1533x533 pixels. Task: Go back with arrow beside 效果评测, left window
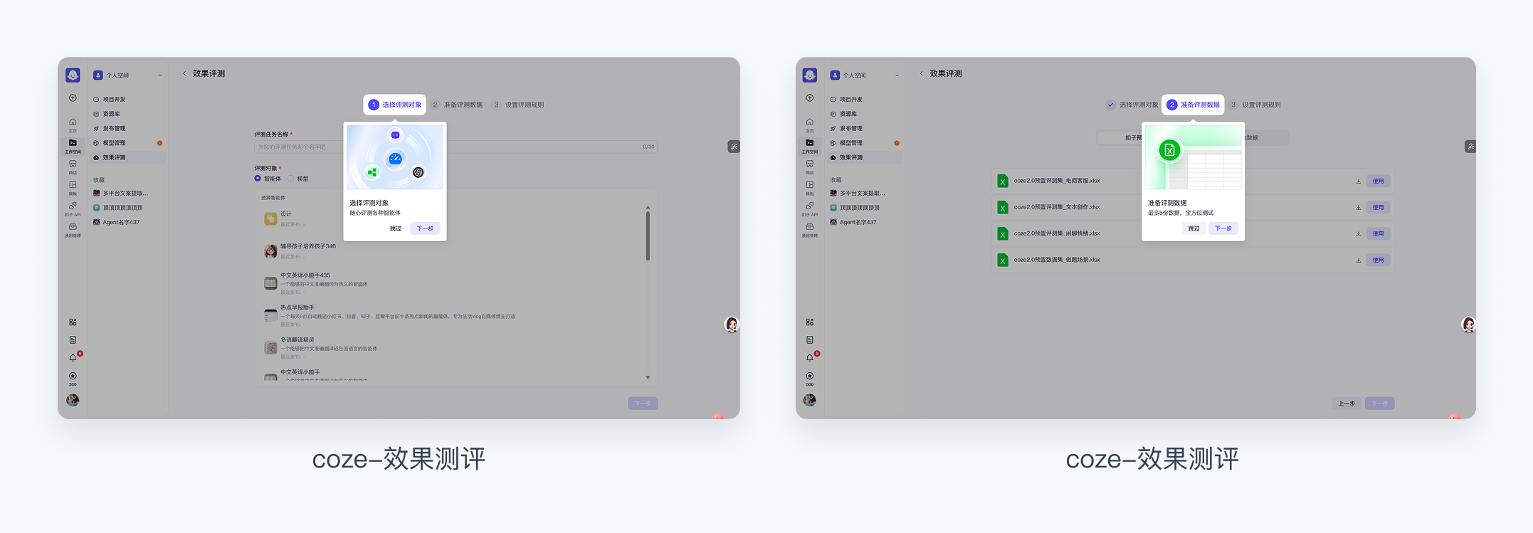pos(184,73)
